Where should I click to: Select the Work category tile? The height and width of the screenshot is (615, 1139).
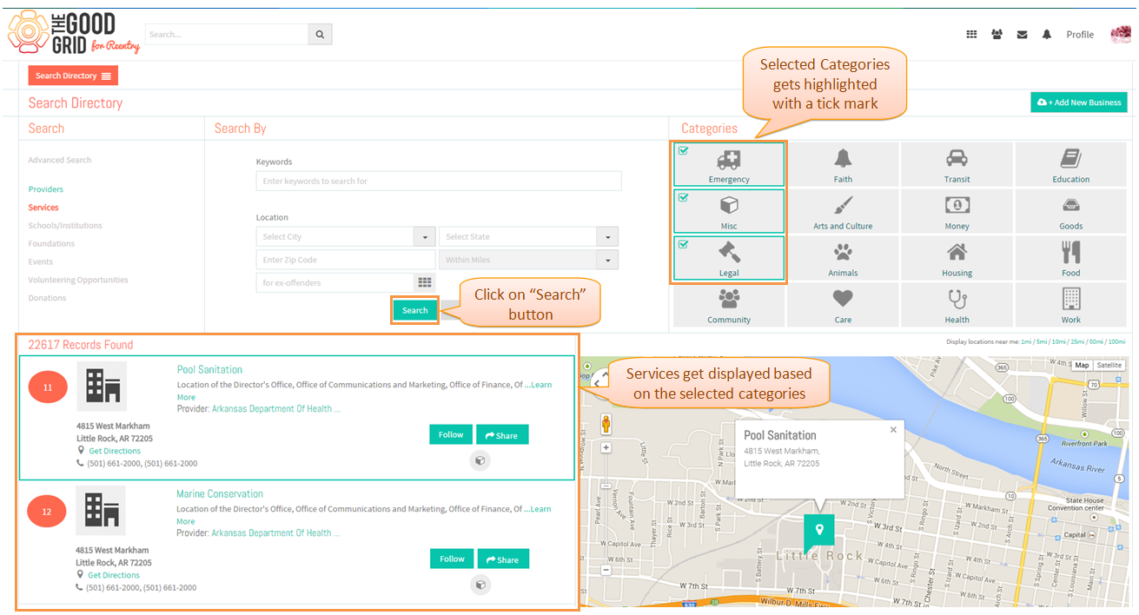[1070, 305]
